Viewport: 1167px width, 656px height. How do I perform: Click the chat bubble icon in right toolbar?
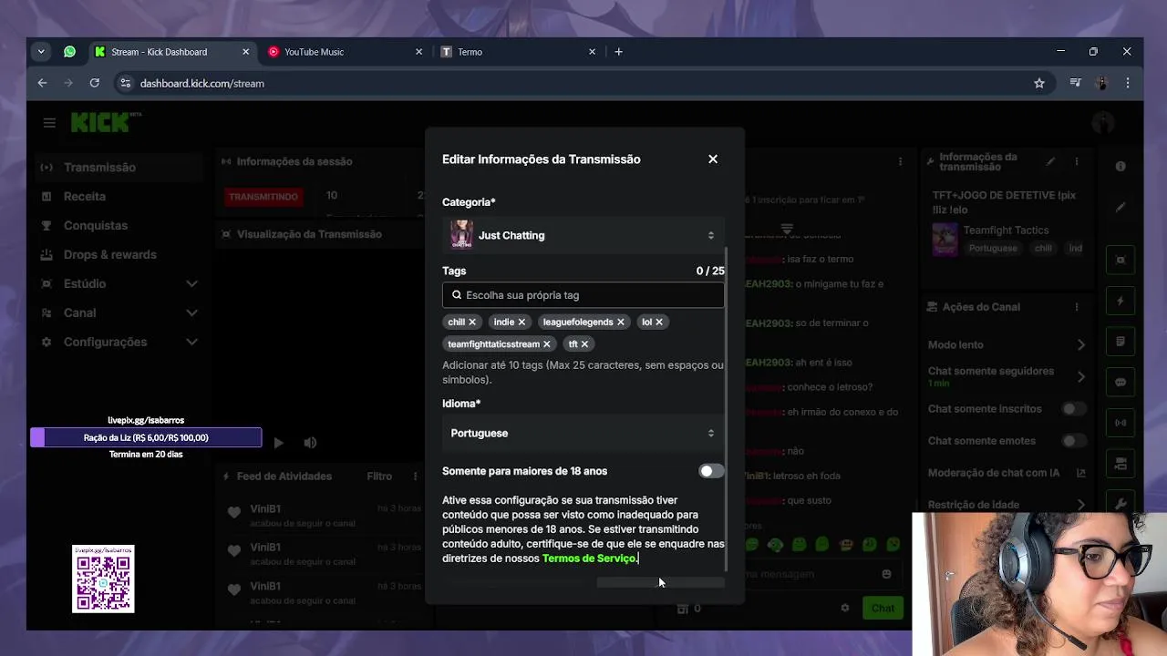pyautogui.click(x=1121, y=383)
